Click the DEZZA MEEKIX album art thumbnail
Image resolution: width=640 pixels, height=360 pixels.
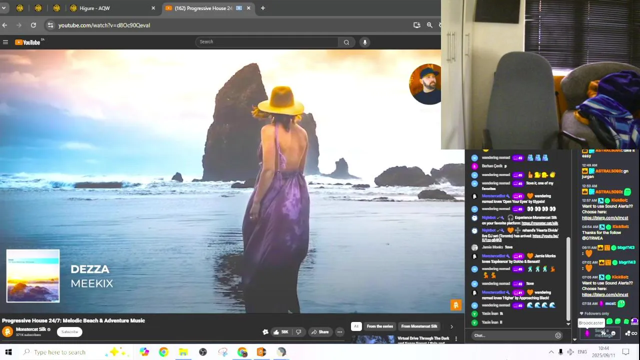tap(33, 276)
